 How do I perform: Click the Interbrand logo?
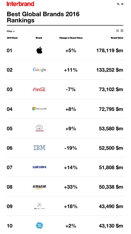click(20, 4)
